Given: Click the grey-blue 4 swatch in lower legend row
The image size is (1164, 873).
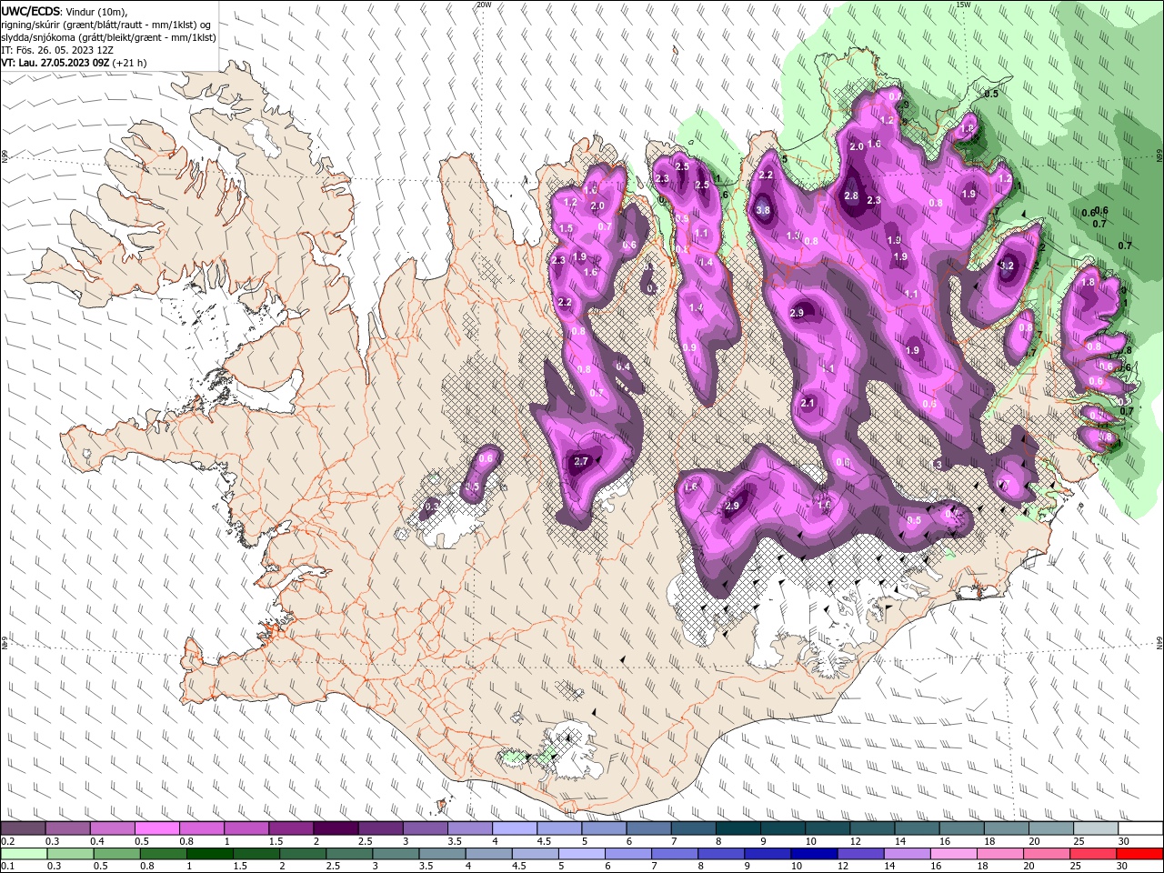Looking at the screenshot, I should tap(488, 853).
